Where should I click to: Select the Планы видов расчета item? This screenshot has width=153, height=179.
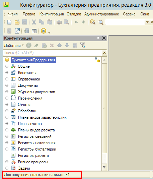36,130
